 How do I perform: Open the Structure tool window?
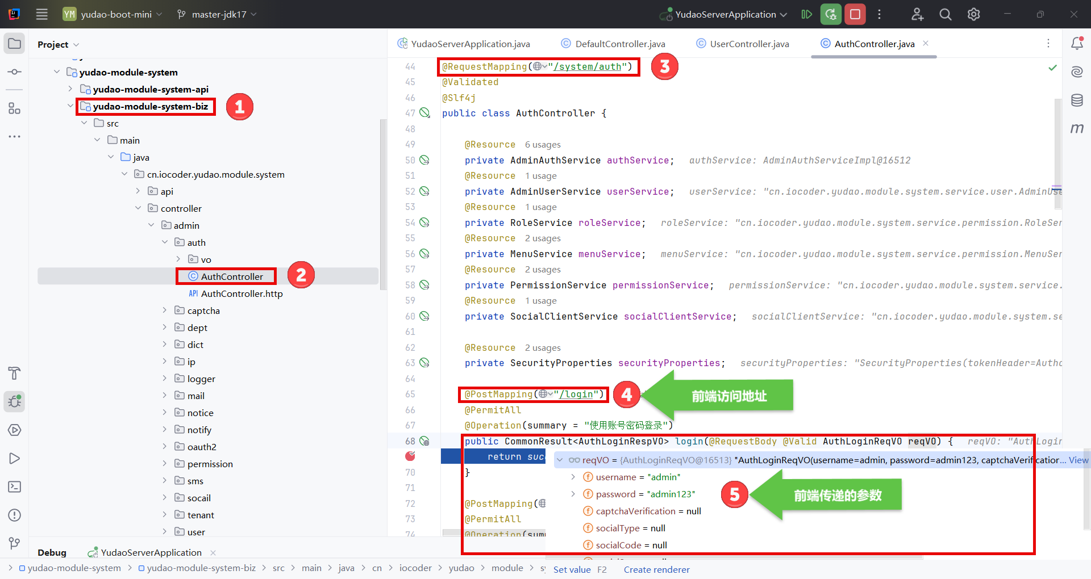point(14,108)
